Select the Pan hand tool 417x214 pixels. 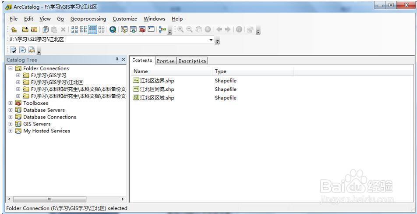(198, 29)
